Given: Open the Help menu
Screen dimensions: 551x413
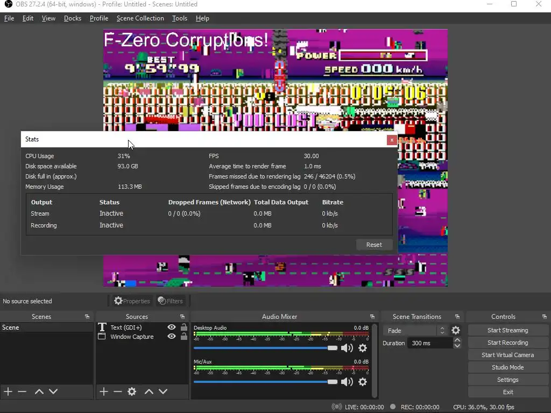Looking at the screenshot, I should tap(202, 18).
